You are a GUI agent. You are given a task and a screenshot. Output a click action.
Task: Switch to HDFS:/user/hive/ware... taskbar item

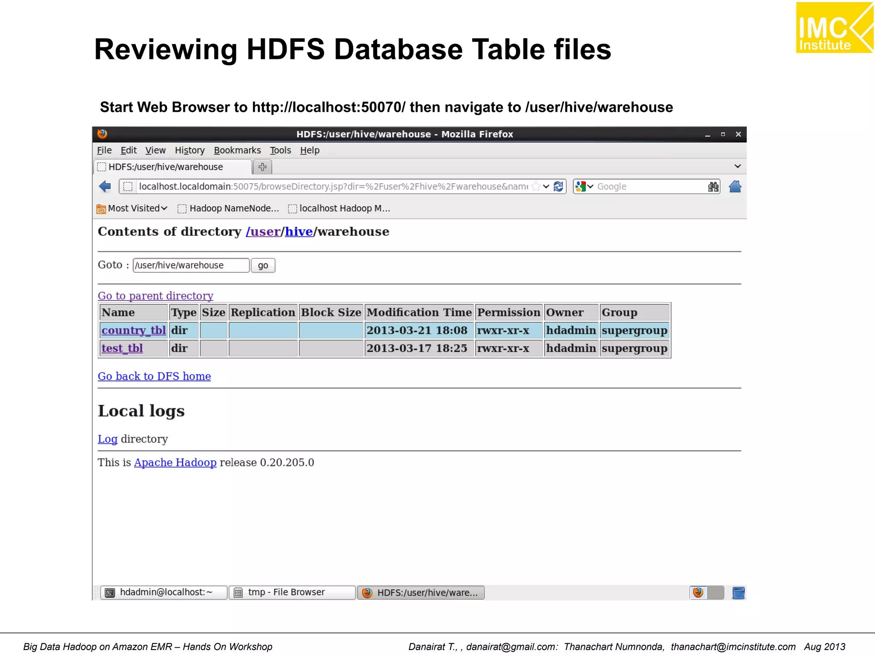pyautogui.click(x=421, y=592)
